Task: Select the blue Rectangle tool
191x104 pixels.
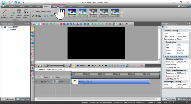Action: point(32,43)
